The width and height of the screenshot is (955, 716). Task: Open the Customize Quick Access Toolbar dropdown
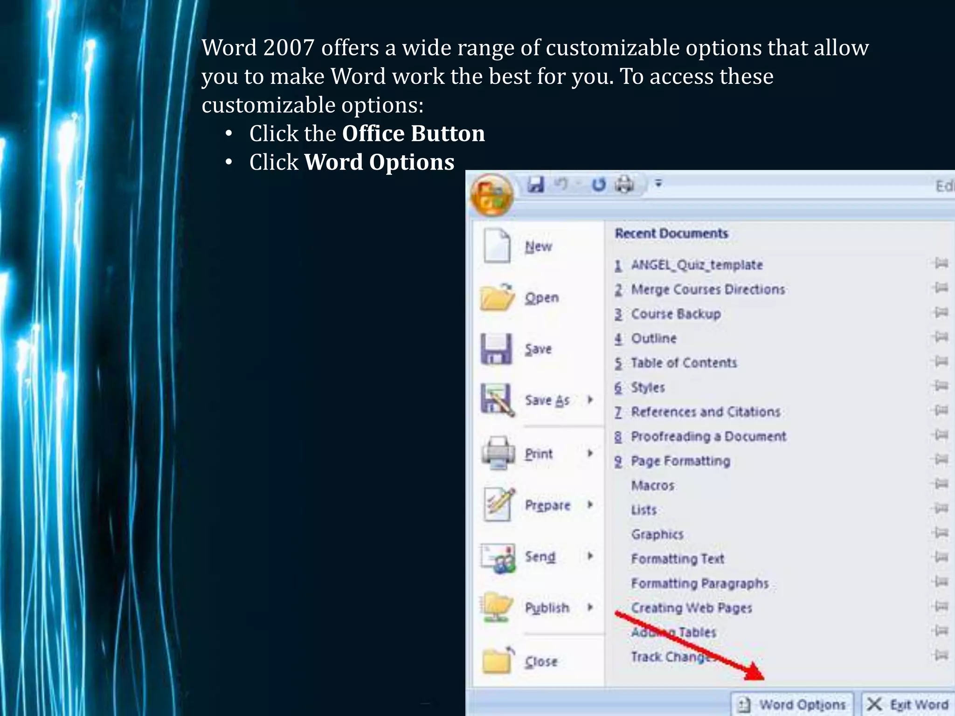(x=658, y=184)
